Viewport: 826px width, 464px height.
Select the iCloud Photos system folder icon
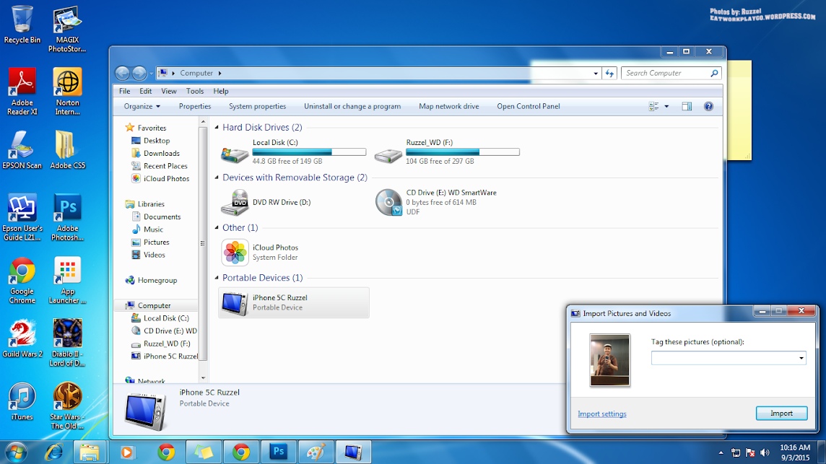pos(235,253)
